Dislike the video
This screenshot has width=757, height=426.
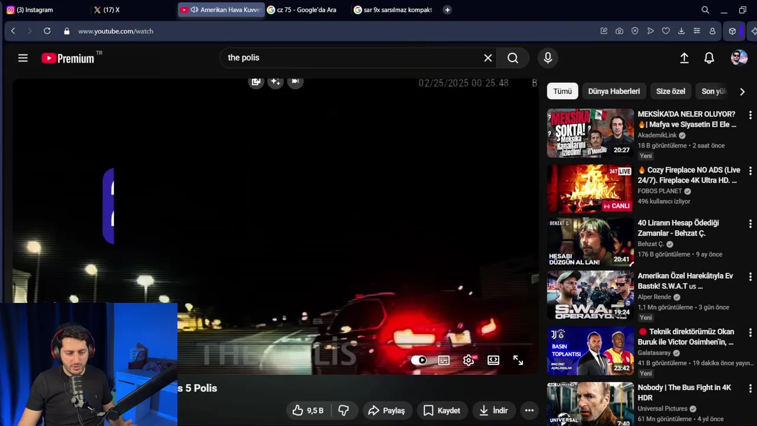(x=344, y=411)
